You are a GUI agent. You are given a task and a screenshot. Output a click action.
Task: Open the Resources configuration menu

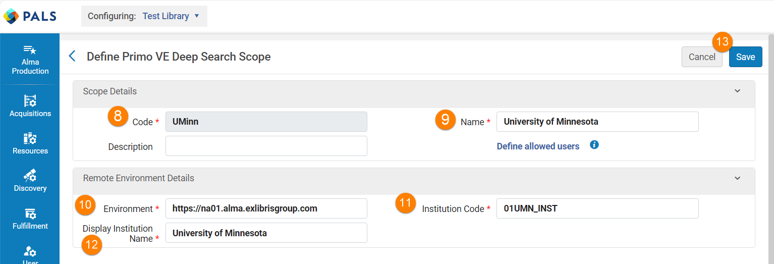pyautogui.click(x=30, y=143)
